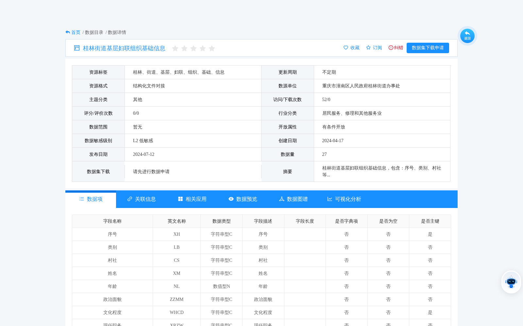Click the 2024-04-17 creation date

pyautogui.click(x=333, y=141)
